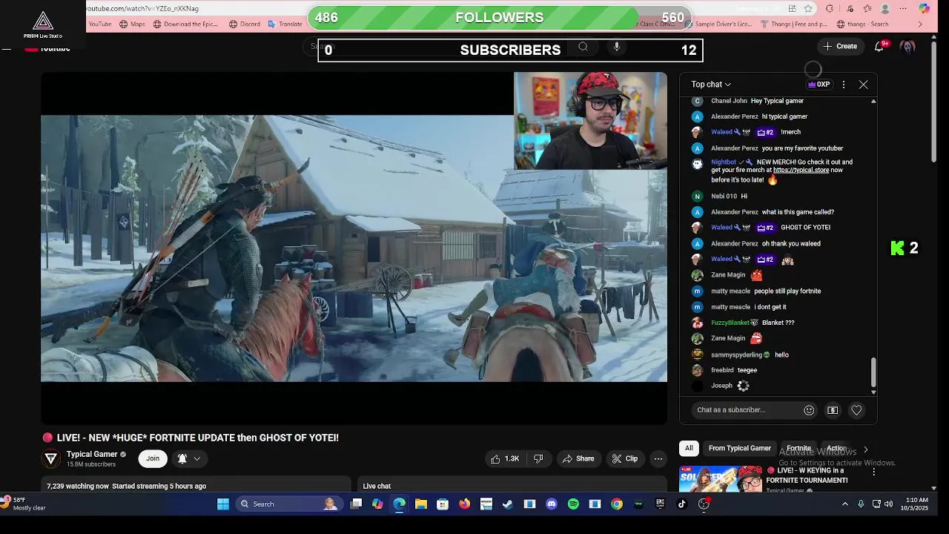Screen dimensions: 949x534
Task: Open emoji picker in chat input
Action: click(x=809, y=410)
